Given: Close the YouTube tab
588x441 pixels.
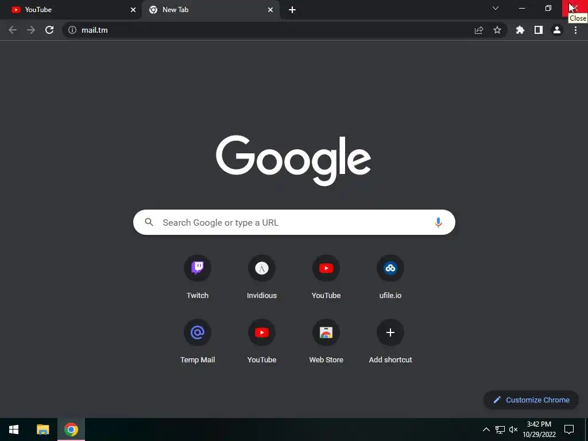Looking at the screenshot, I should 133,10.
